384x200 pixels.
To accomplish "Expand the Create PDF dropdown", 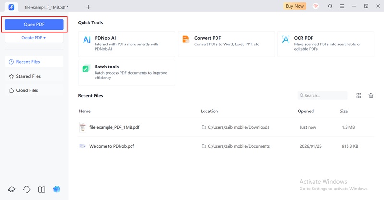I will (x=34, y=38).
